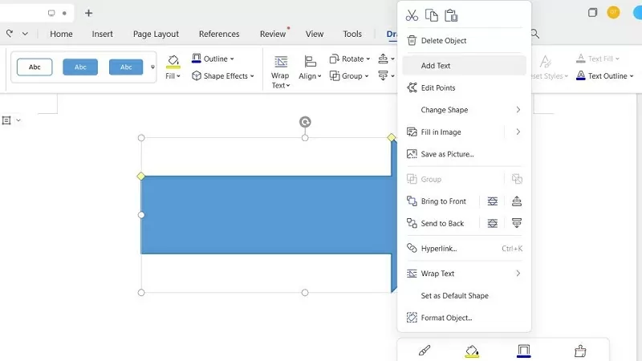Click the format painter brush in mini toolbar

[425, 351]
